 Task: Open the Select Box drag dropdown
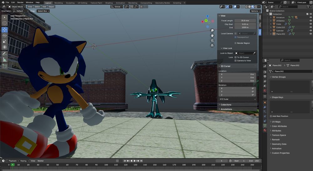43,11
